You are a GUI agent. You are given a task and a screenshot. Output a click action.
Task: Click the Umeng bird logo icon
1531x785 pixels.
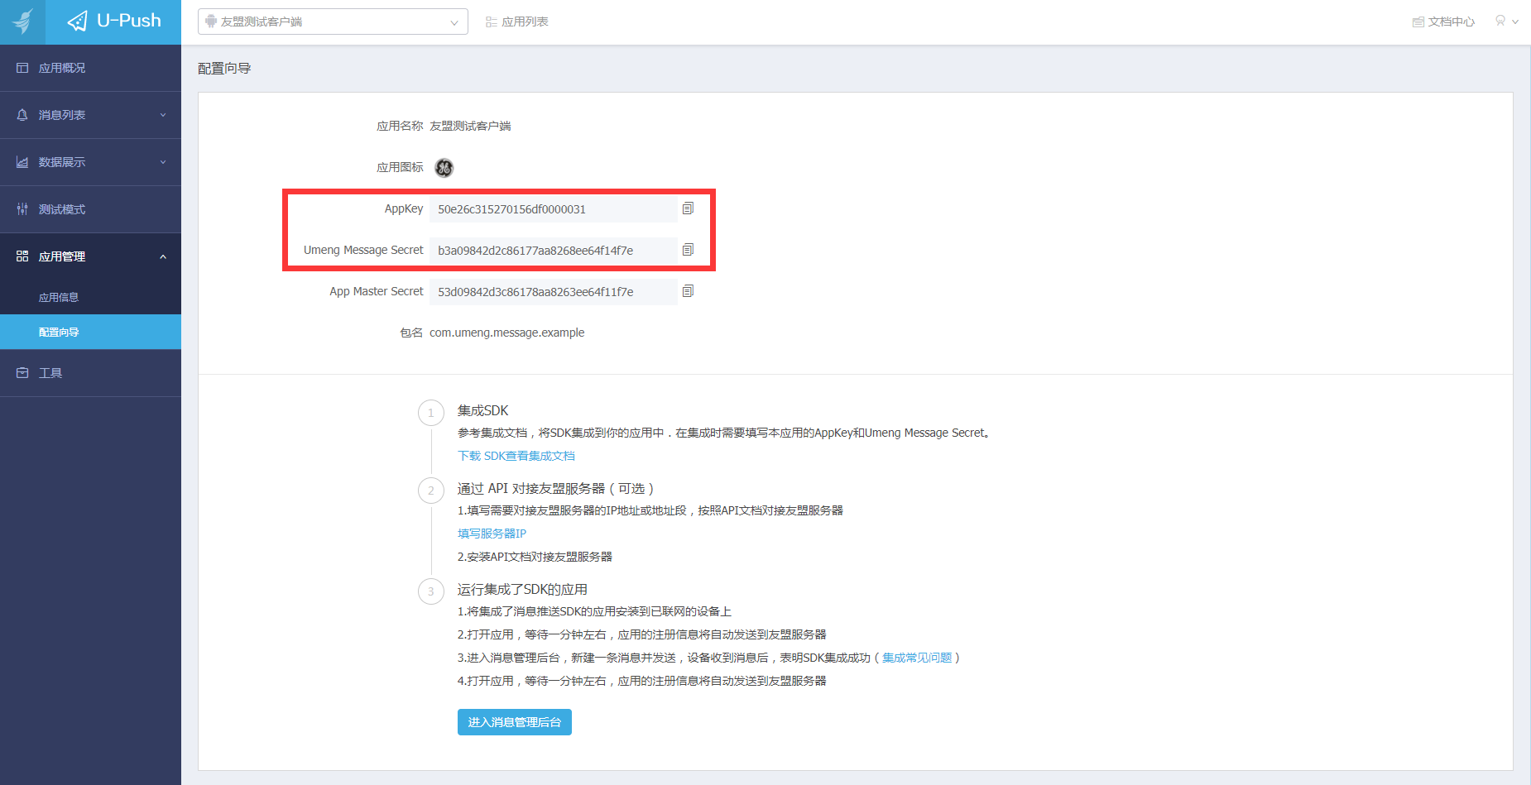pyautogui.click(x=22, y=22)
